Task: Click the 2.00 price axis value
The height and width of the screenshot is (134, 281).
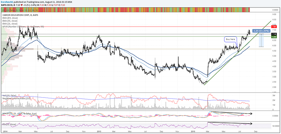Action: pyautogui.click(x=274, y=87)
